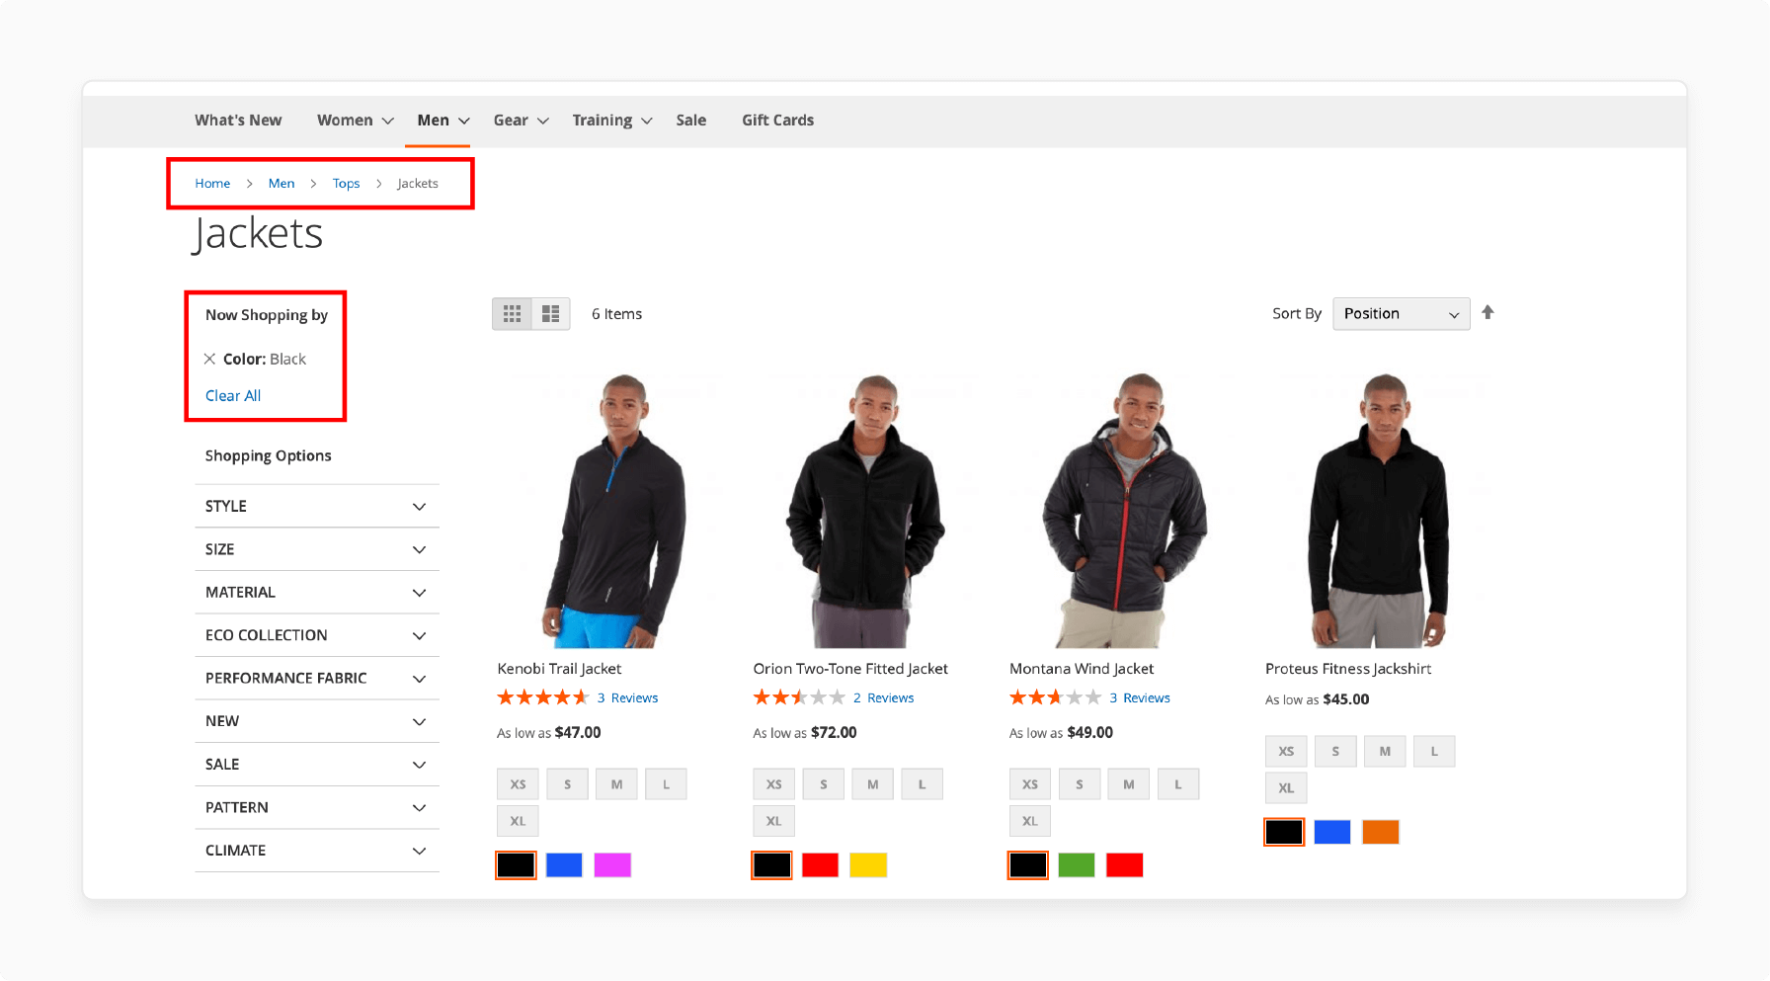Choose size L for Proteus Fitness Jackshirt
The height and width of the screenshot is (981, 1770).
coord(1434,751)
